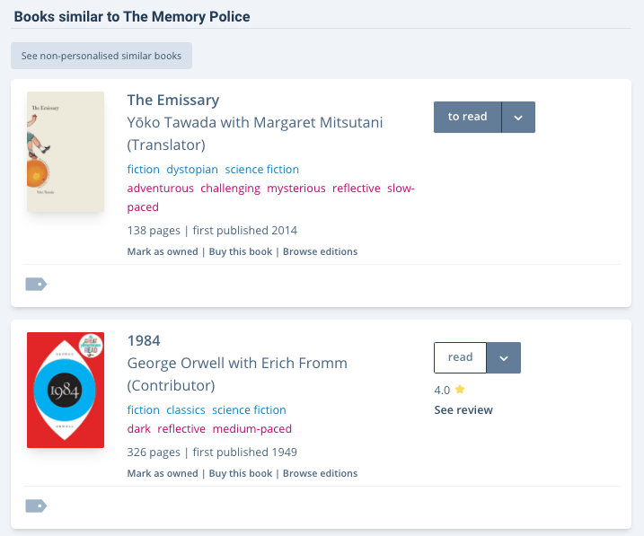Select 'science fiction' tag under The Emissary

pos(261,170)
